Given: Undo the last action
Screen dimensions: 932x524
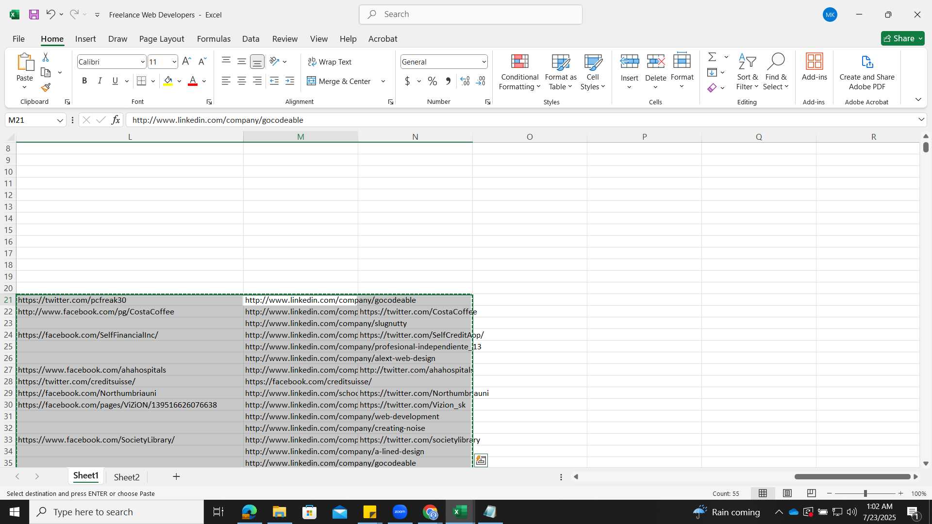Looking at the screenshot, I should click(50, 15).
